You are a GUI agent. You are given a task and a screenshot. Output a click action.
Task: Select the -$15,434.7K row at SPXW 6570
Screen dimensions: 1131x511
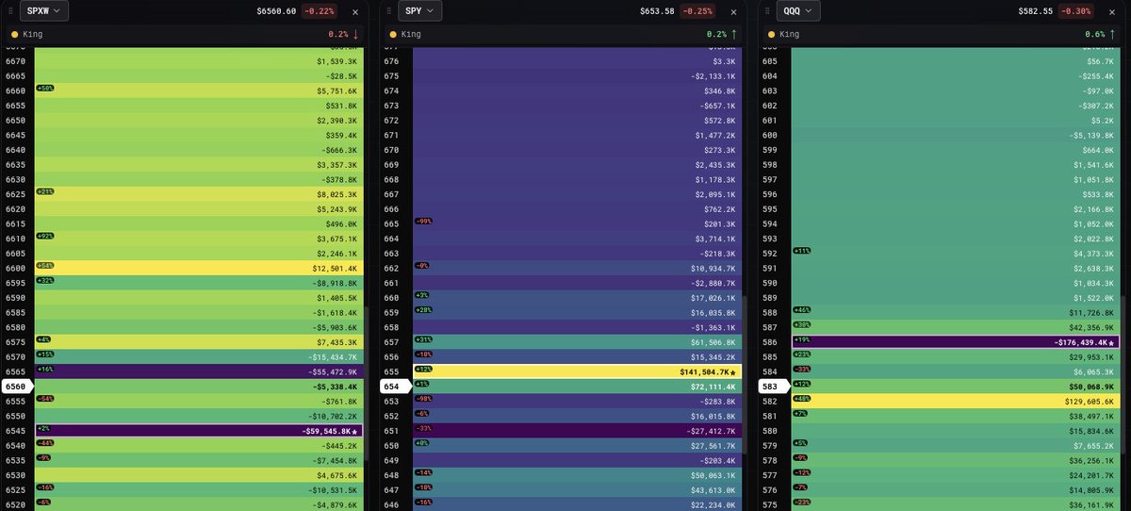pos(198,357)
